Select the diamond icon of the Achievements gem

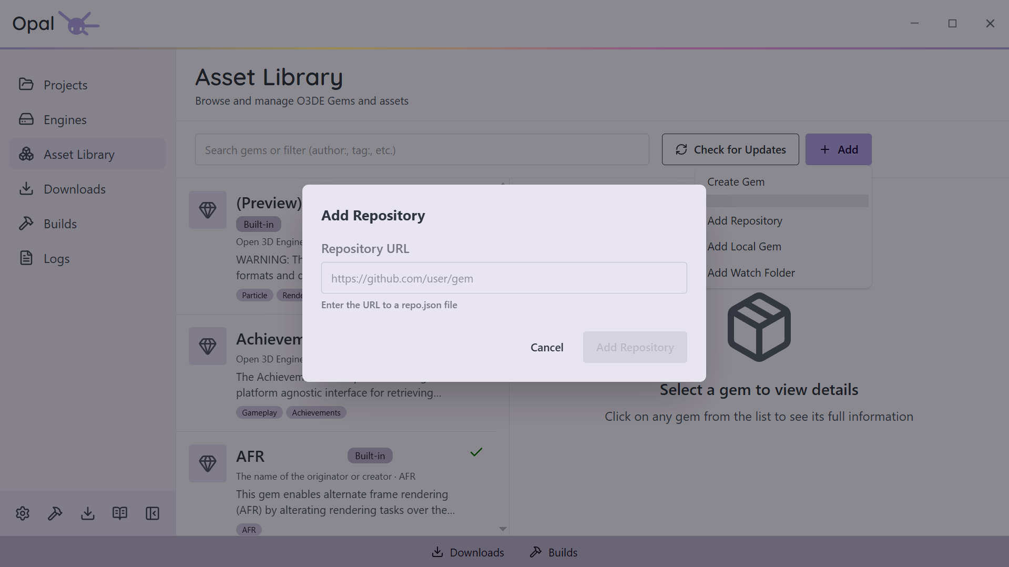tap(208, 346)
